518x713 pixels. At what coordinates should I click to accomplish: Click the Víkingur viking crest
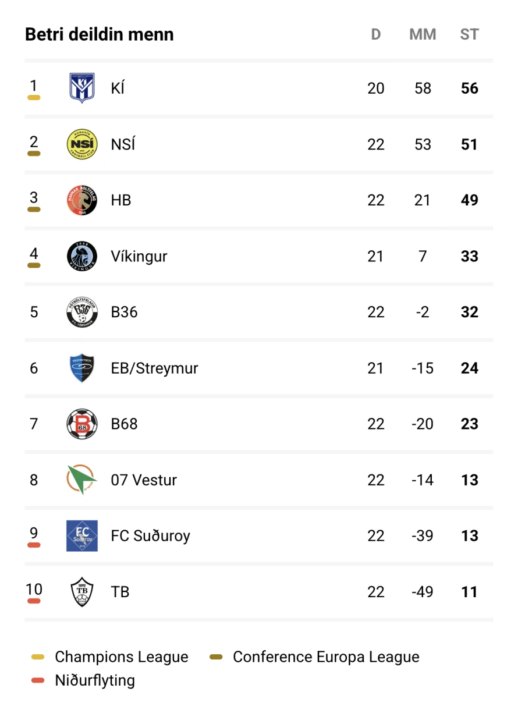tap(82, 256)
